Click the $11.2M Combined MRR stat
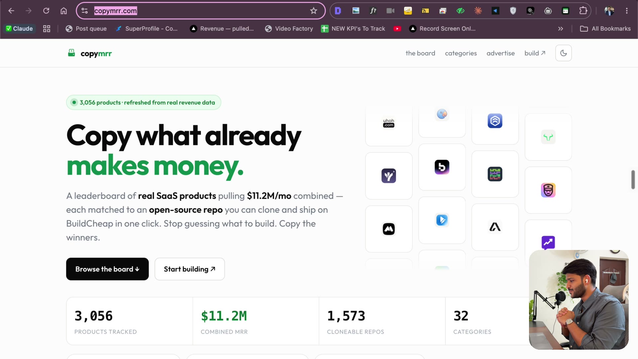This screenshot has width=638, height=359. point(256,321)
